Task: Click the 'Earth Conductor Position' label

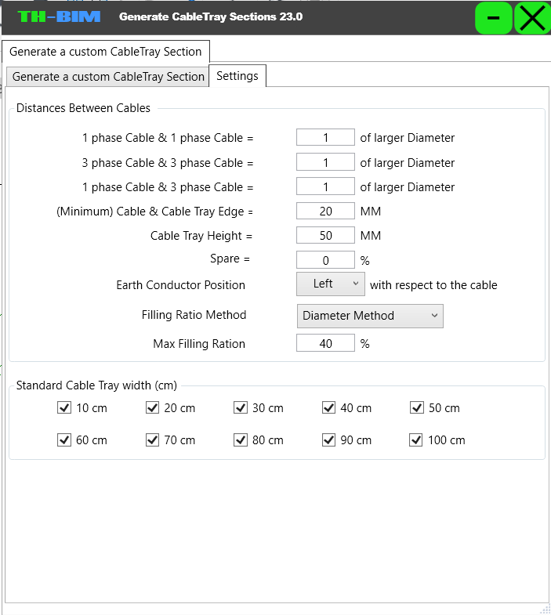Action: (x=180, y=284)
